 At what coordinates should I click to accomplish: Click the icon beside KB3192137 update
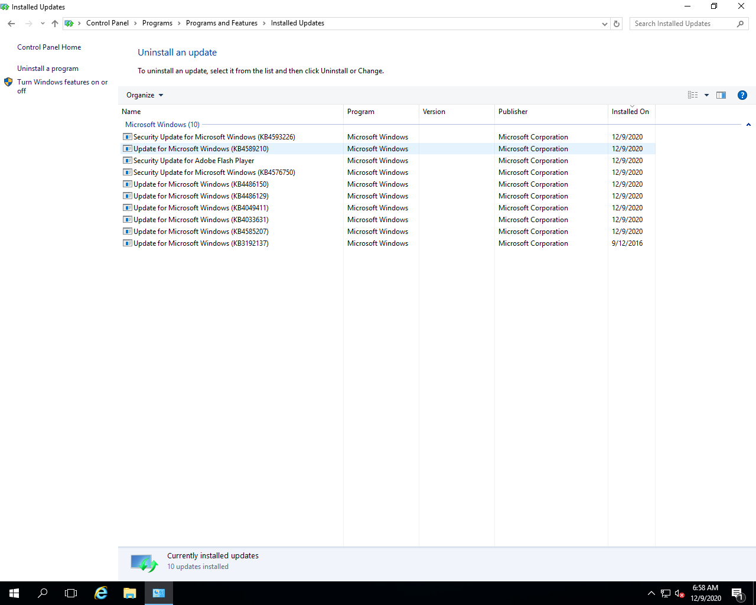pyautogui.click(x=127, y=243)
